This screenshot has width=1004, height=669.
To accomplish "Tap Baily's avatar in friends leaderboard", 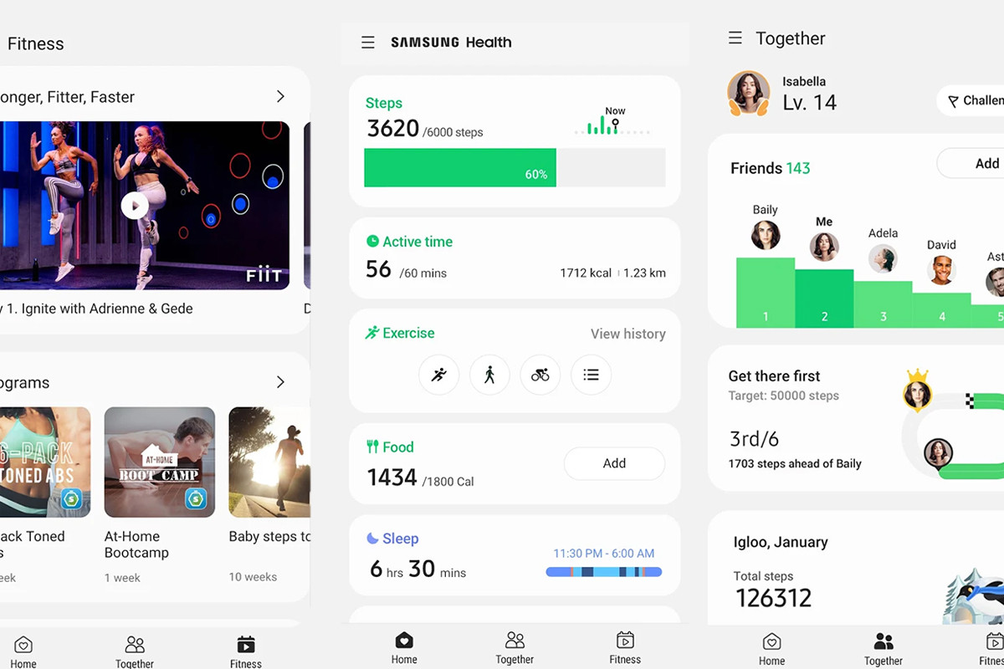I will [765, 235].
